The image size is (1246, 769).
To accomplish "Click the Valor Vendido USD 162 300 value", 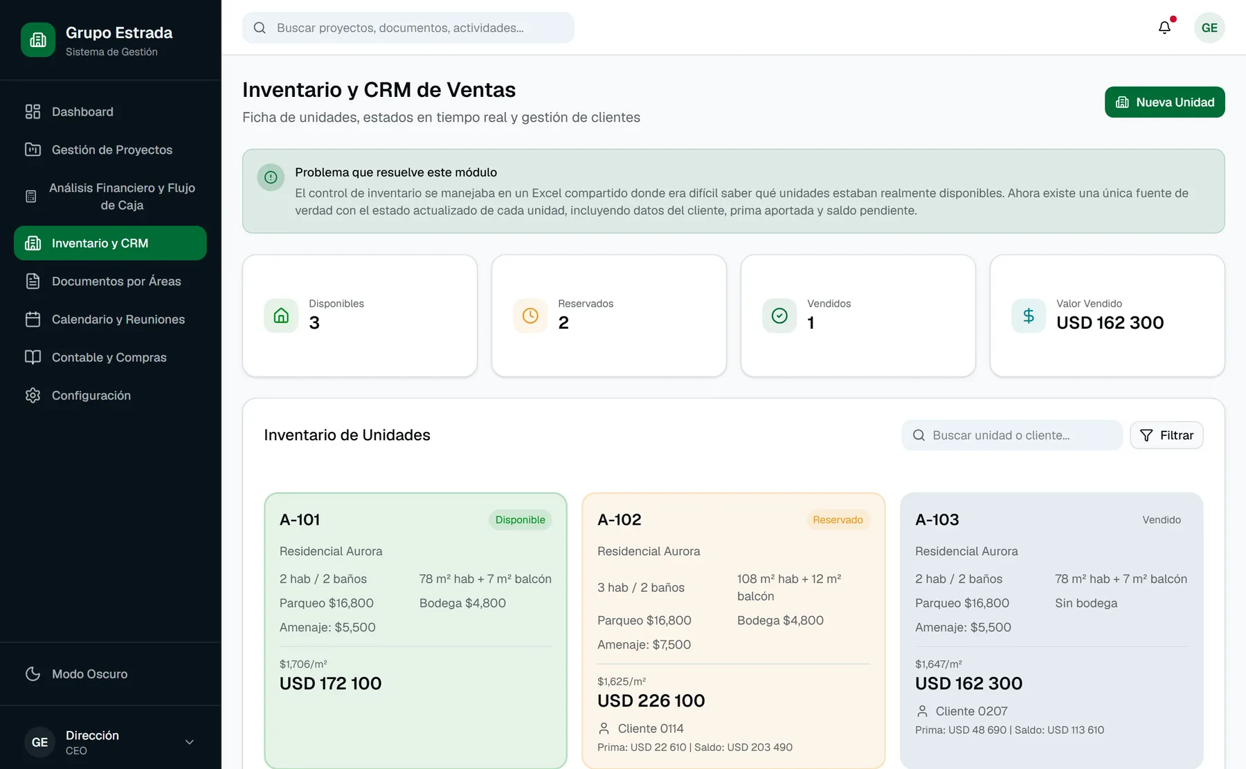I will [x=1110, y=323].
